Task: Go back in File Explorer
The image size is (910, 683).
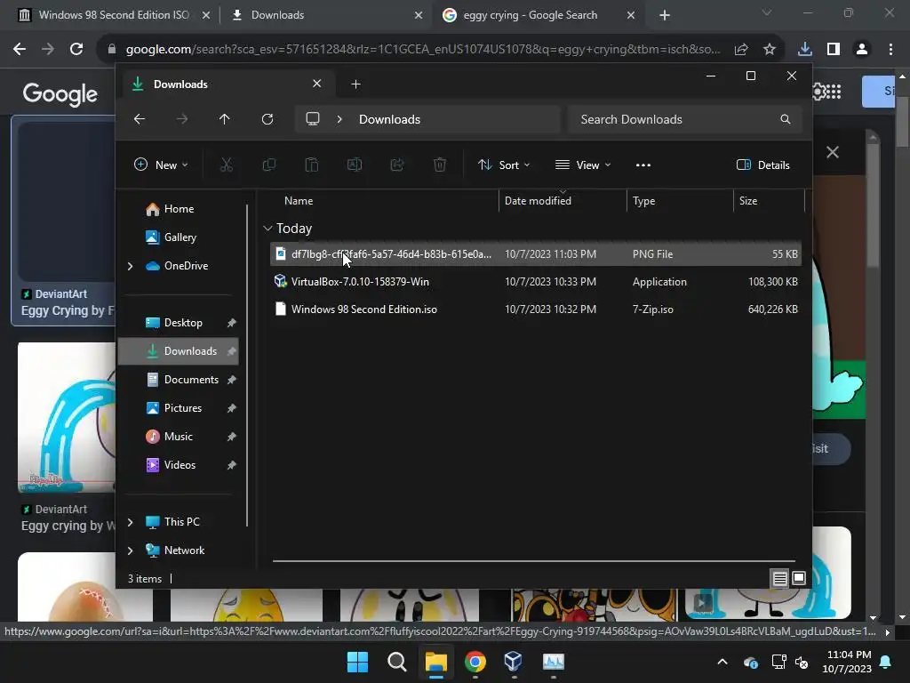Action: pos(140,119)
